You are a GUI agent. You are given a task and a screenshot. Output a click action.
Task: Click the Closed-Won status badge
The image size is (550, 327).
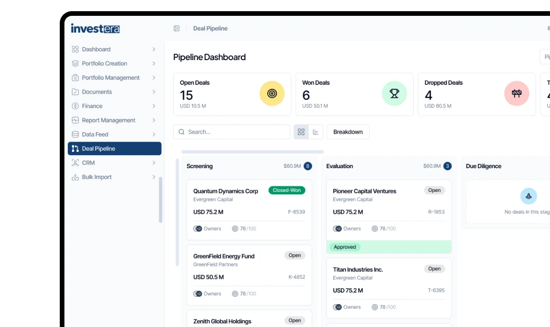(287, 190)
